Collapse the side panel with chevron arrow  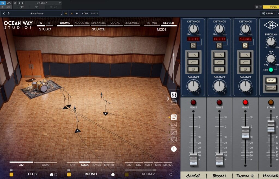(x=168, y=99)
